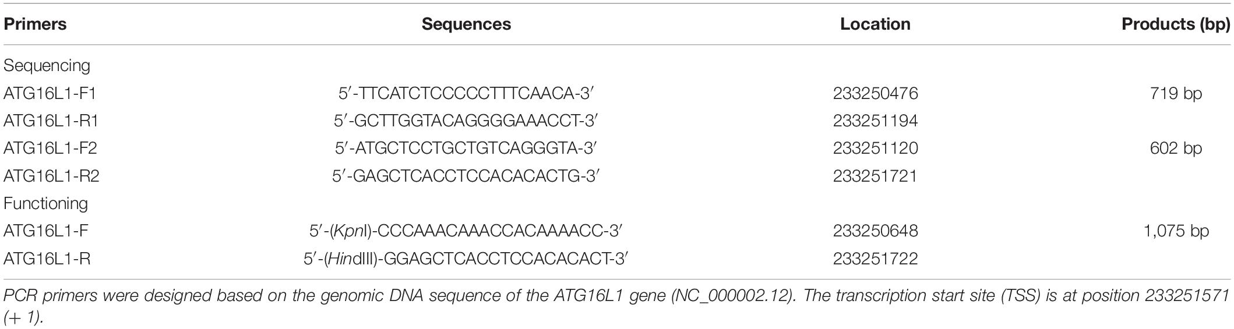The image size is (1234, 329).
Task: Select the KpnI forward primer sequence
Action: [x=466, y=231]
